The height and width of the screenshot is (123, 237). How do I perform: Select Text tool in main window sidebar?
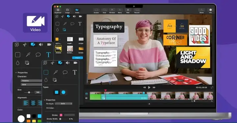coord(80,24)
